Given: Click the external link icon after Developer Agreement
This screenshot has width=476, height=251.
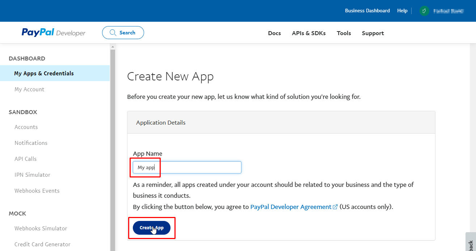Looking at the screenshot, I should (x=335, y=207).
